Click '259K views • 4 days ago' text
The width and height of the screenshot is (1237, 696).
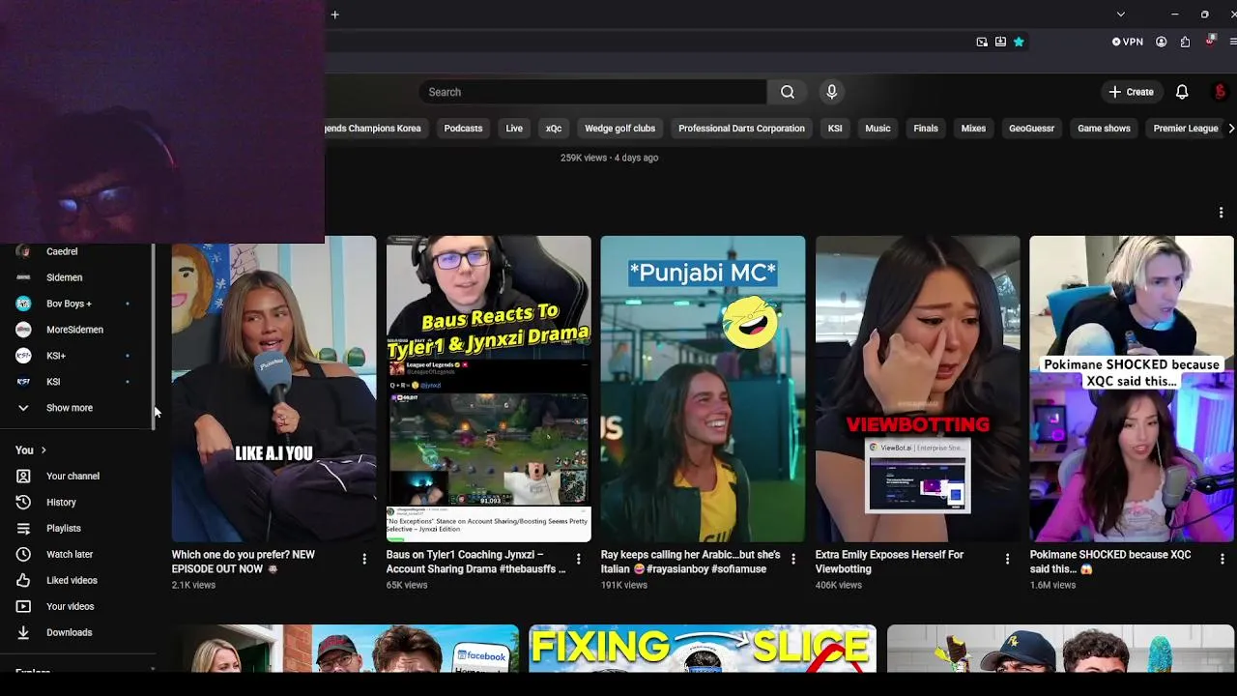click(x=610, y=158)
